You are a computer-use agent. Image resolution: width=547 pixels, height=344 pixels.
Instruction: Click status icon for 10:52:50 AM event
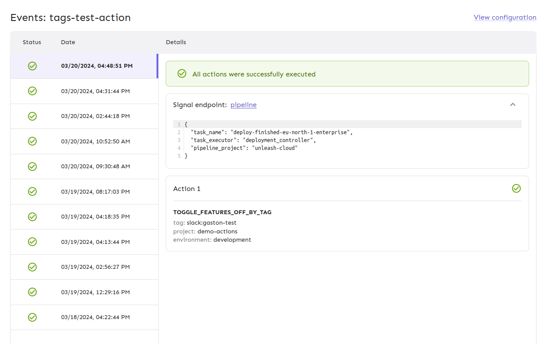pos(32,141)
